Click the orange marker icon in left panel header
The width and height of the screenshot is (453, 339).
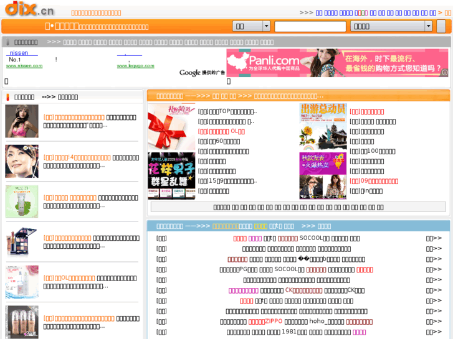pyautogui.click(x=8, y=97)
